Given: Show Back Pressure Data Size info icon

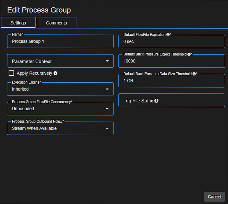Looking at the screenshot, I should [x=194, y=74].
